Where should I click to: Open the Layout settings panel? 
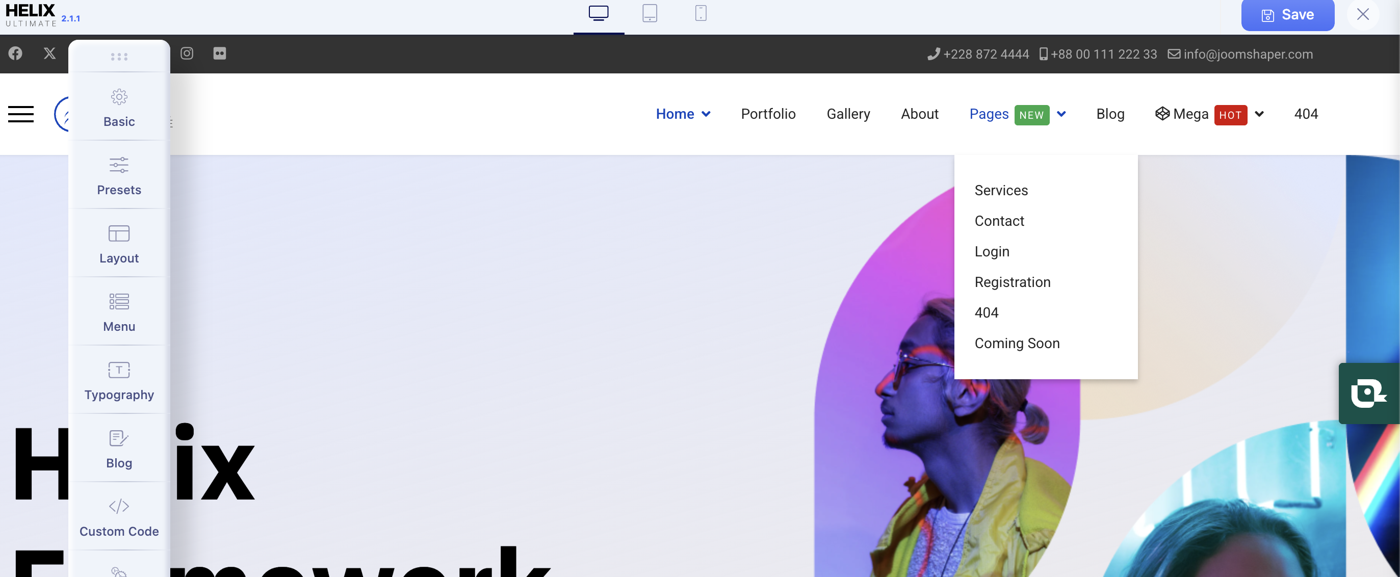tap(119, 244)
